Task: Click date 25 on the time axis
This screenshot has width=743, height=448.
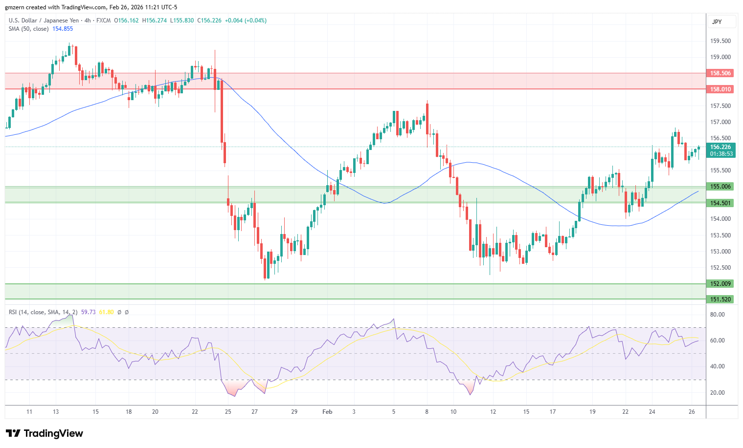Action: (228, 412)
